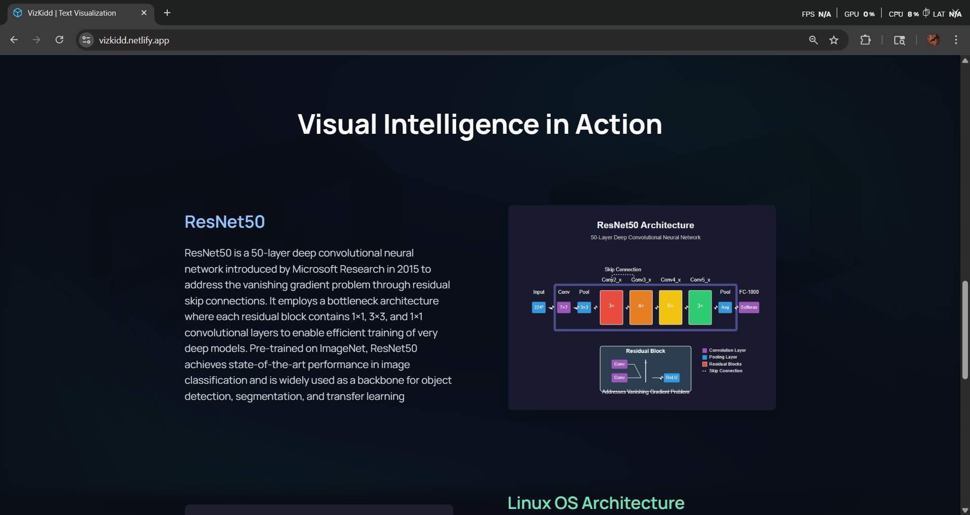Close the VizKidd tab
Screen dimensions: 970x515
tap(144, 13)
